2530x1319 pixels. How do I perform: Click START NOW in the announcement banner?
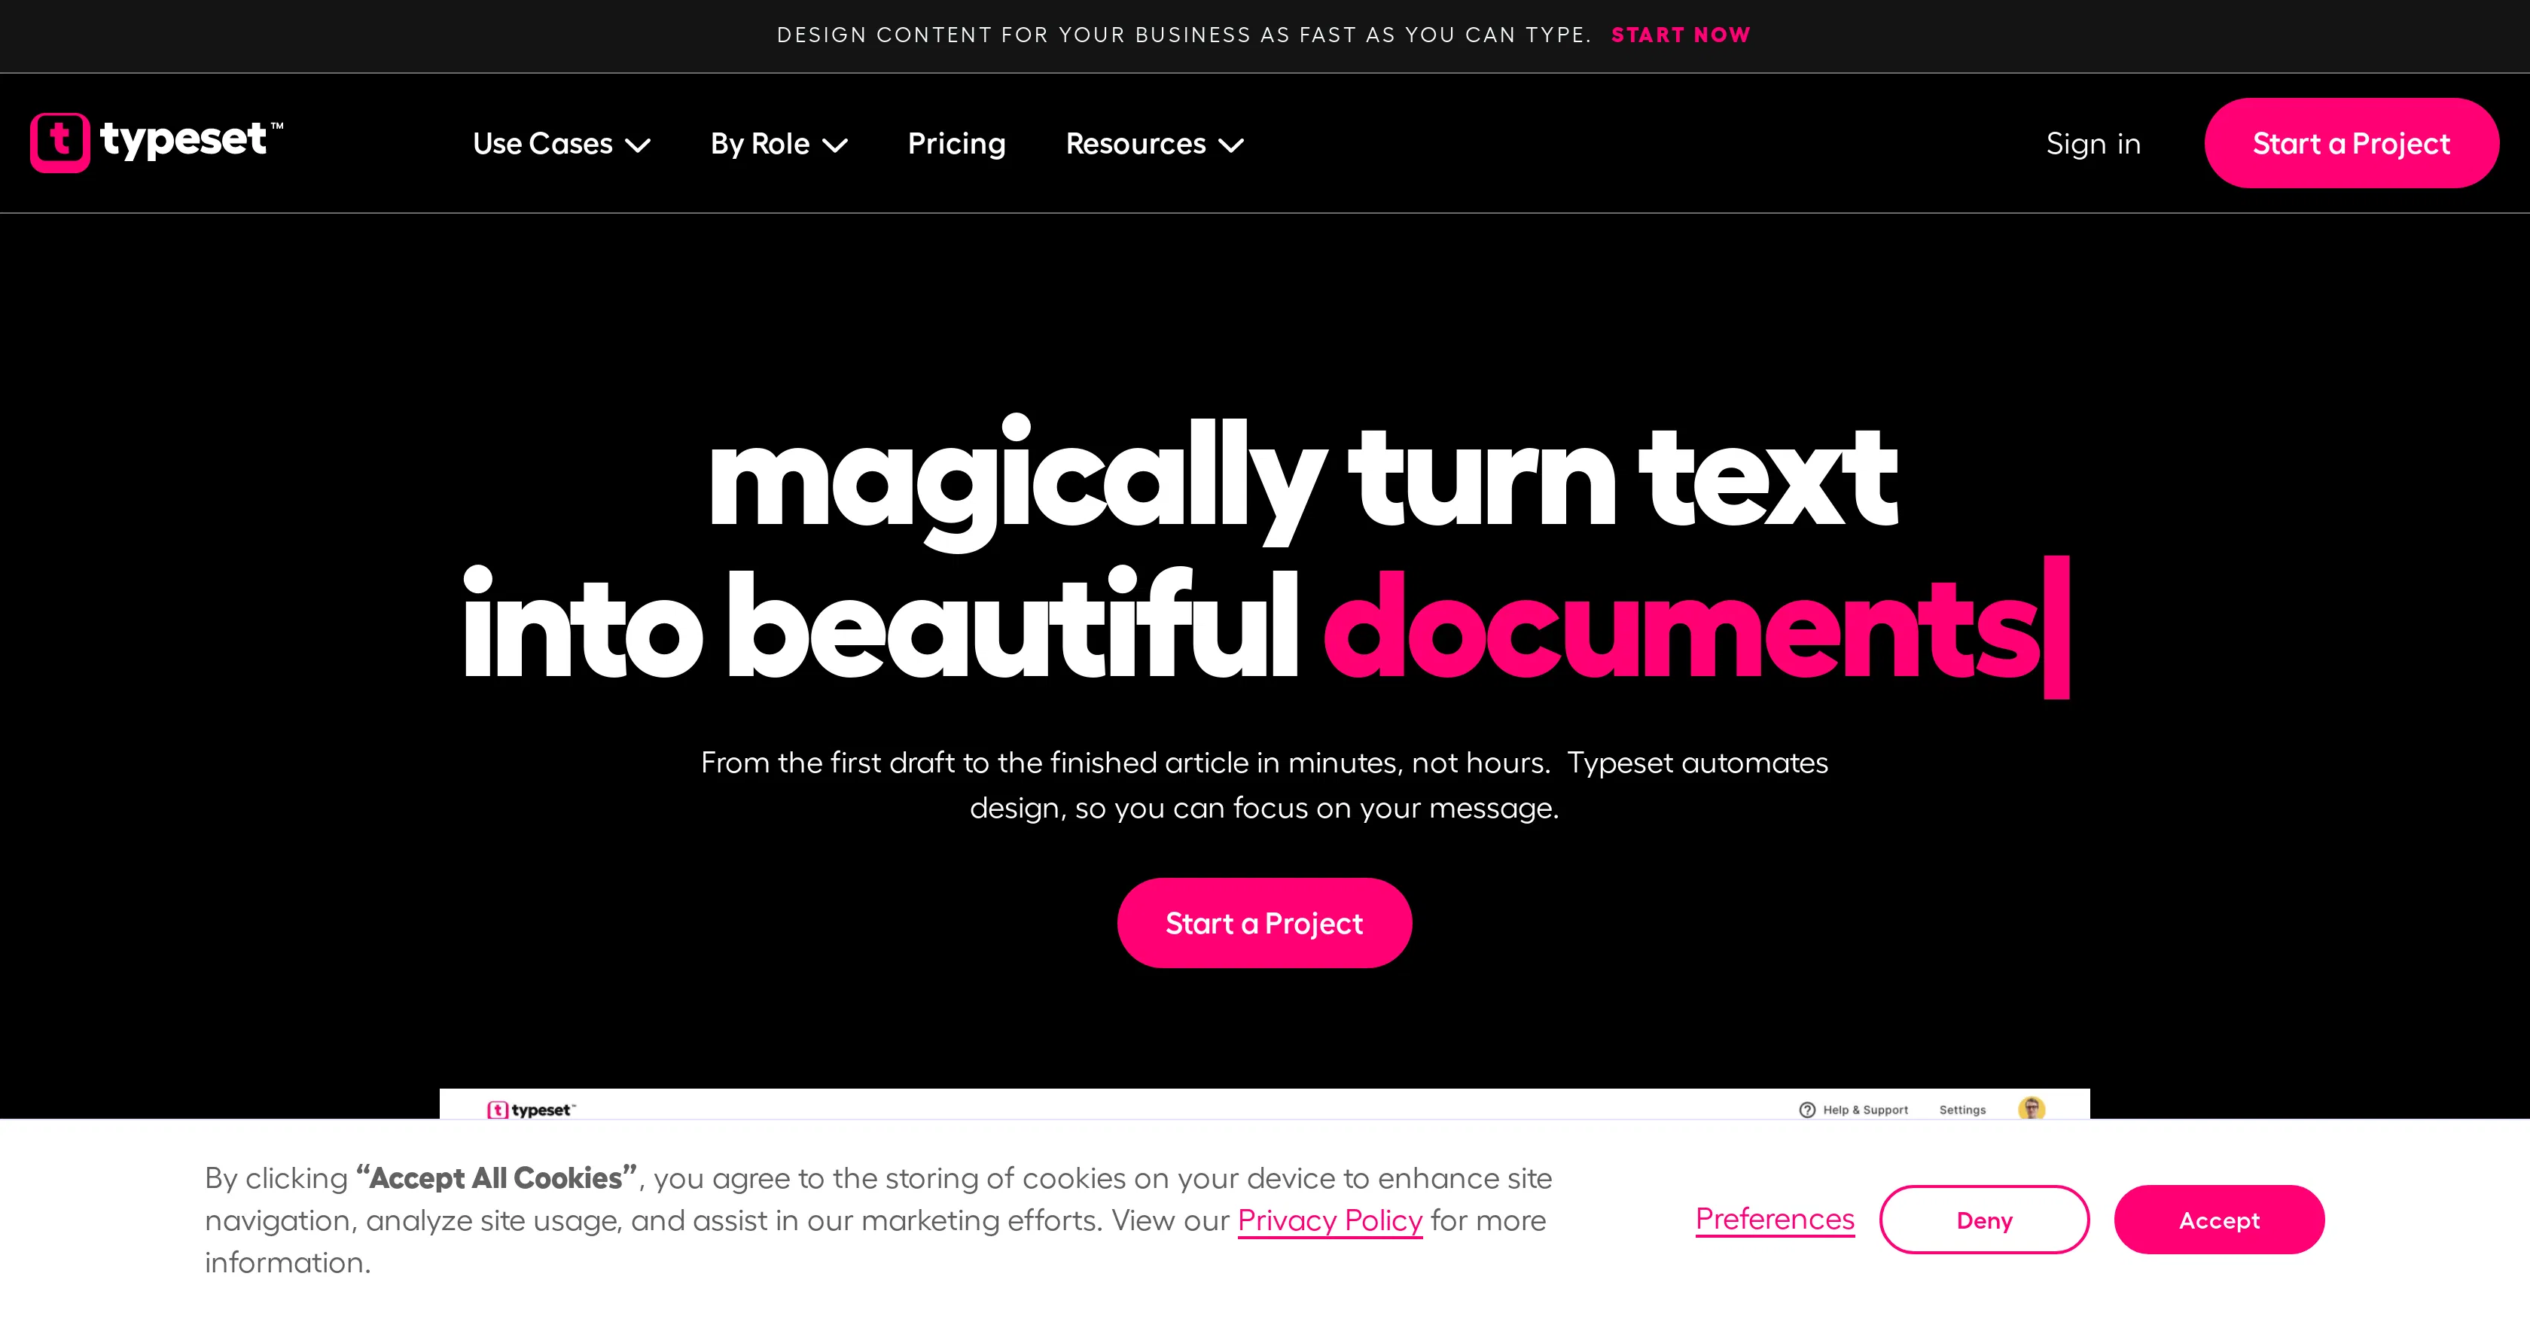[1681, 35]
